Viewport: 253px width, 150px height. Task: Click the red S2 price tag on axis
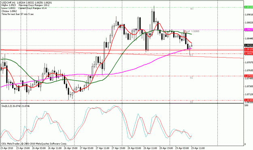[249, 76]
